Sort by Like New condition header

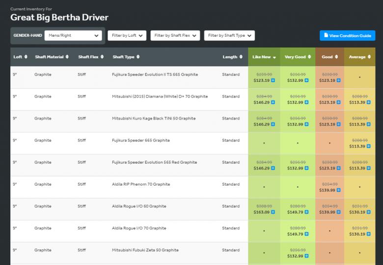(x=264, y=57)
